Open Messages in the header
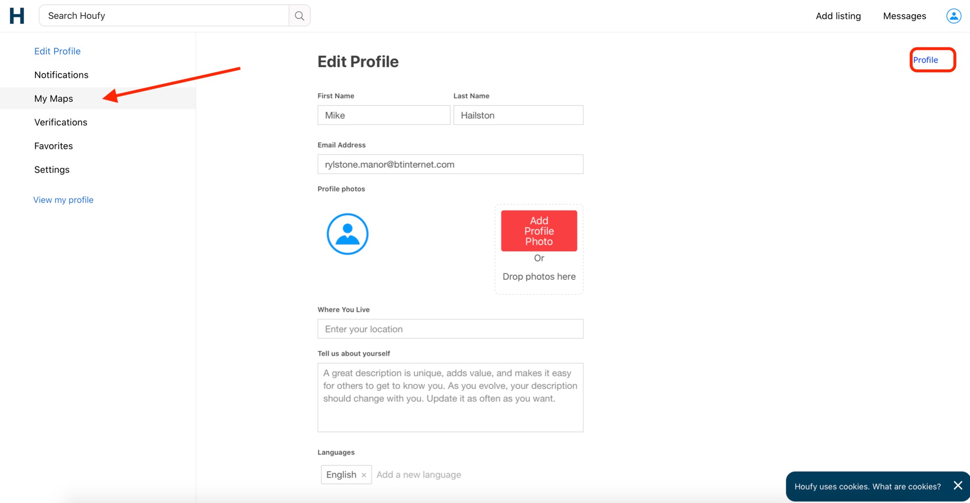This screenshot has width=970, height=503. (904, 16)
